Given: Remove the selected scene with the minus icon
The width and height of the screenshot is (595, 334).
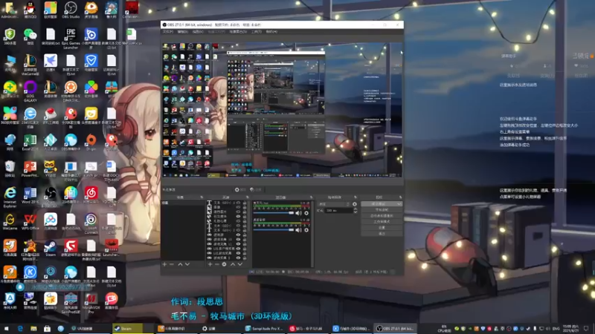Looking at the screenshot, I should [x=172, y=264].
